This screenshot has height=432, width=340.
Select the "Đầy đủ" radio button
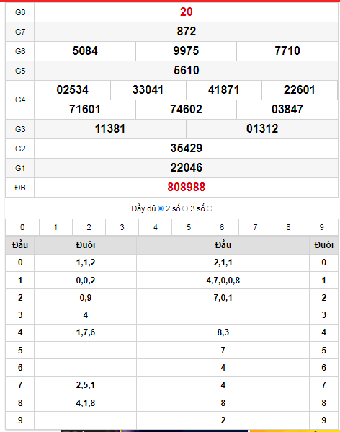tap(161, 208)
